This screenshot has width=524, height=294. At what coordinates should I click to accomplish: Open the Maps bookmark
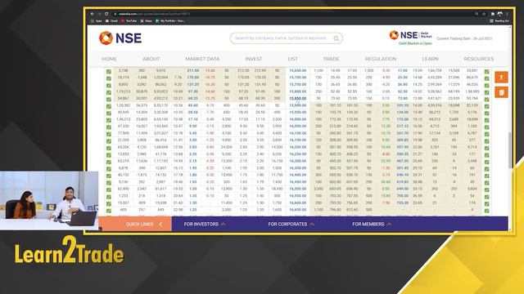click(x=146, y=20)
